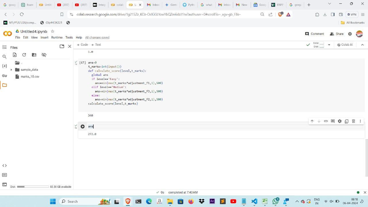The width and height of the screenshot is (368, 207).
Task: Open the Help menu
Action: (x=79, y=37)
